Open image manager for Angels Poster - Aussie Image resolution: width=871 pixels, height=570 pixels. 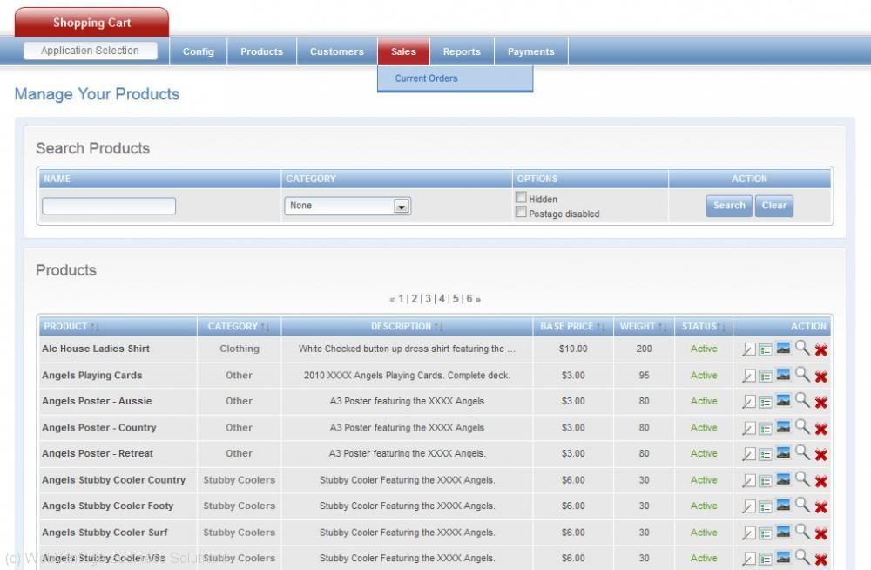click(x=784, y=401)
